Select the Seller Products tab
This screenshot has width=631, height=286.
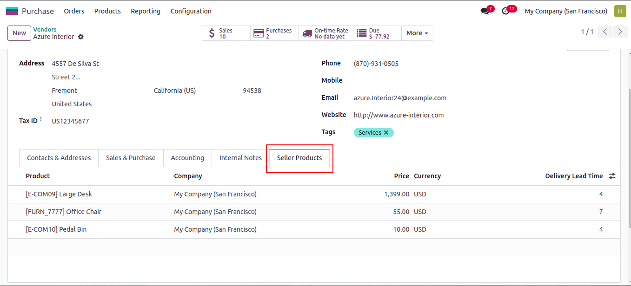coord(299,158)
